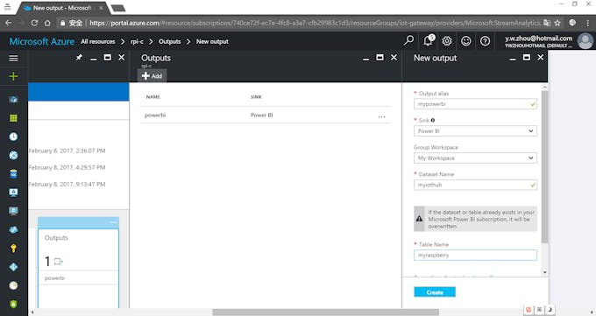Click the Create button
The width and height of the screenshot is (596, 316).
pos(435,292)
